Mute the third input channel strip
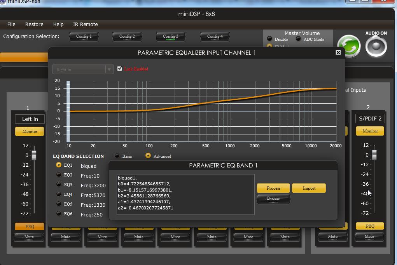The image size is (397, 265). (x=102, y=237)
